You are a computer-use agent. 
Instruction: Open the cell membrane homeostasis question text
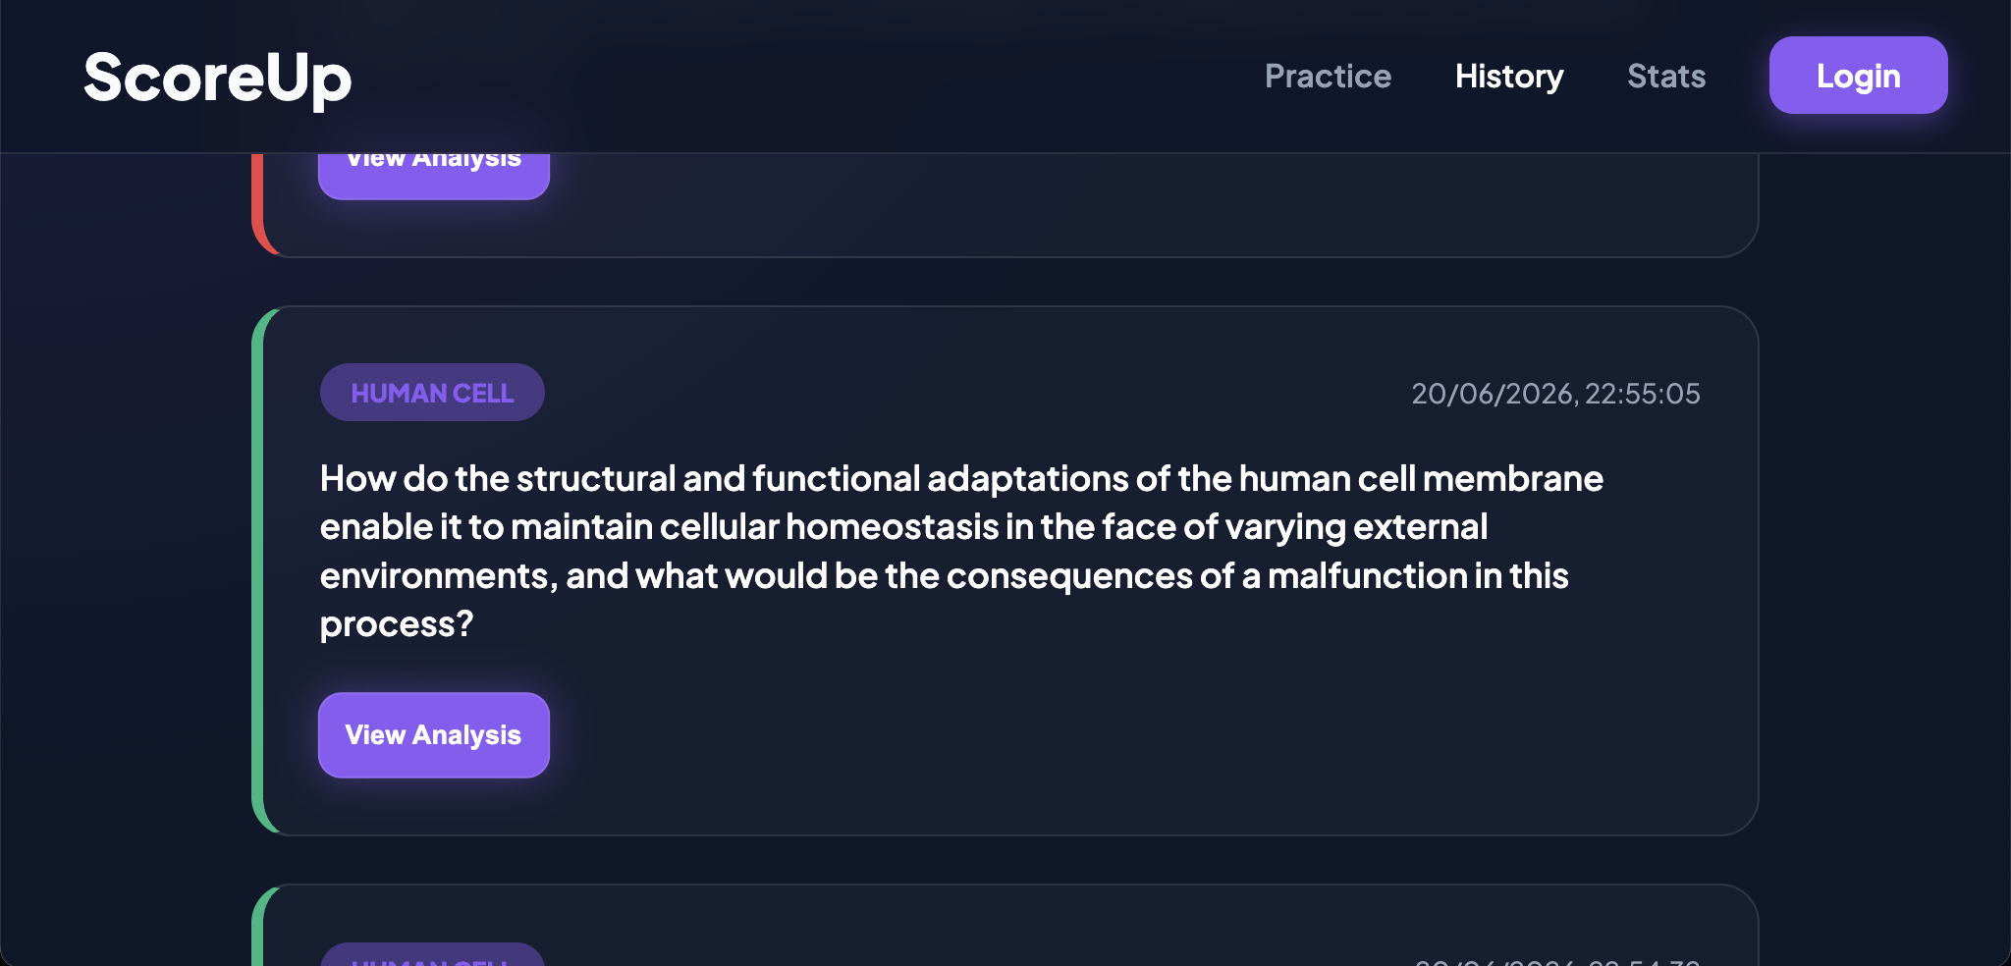click(x=961, y=551)
